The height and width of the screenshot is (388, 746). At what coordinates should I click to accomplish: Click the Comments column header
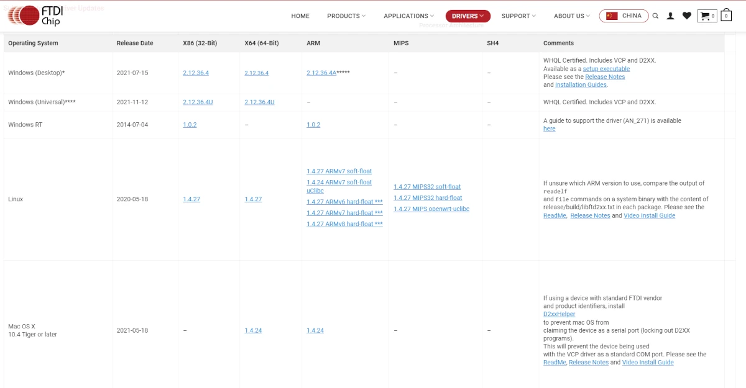(x=558, y=43)
